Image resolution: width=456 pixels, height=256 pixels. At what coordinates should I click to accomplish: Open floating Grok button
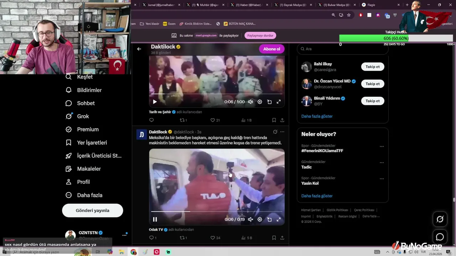coord(440,219)
